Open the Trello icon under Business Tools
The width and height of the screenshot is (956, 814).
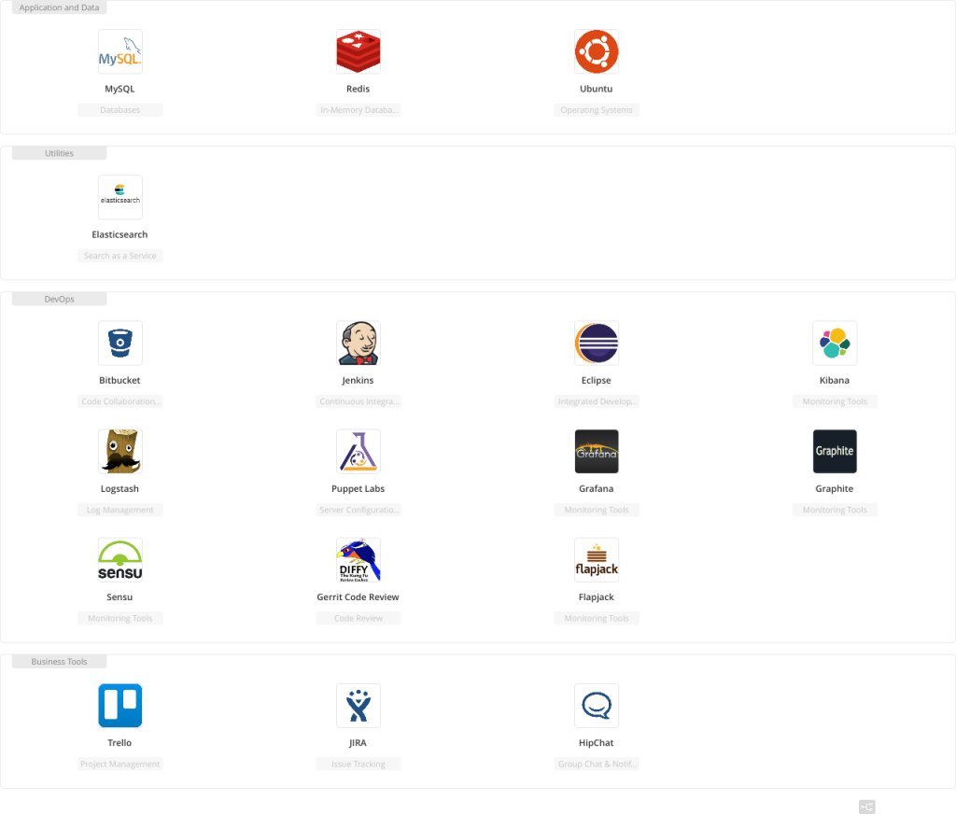coord(119,705)
